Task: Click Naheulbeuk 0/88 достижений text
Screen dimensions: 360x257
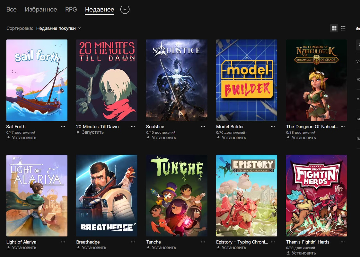Action: [x=301, y=133]
